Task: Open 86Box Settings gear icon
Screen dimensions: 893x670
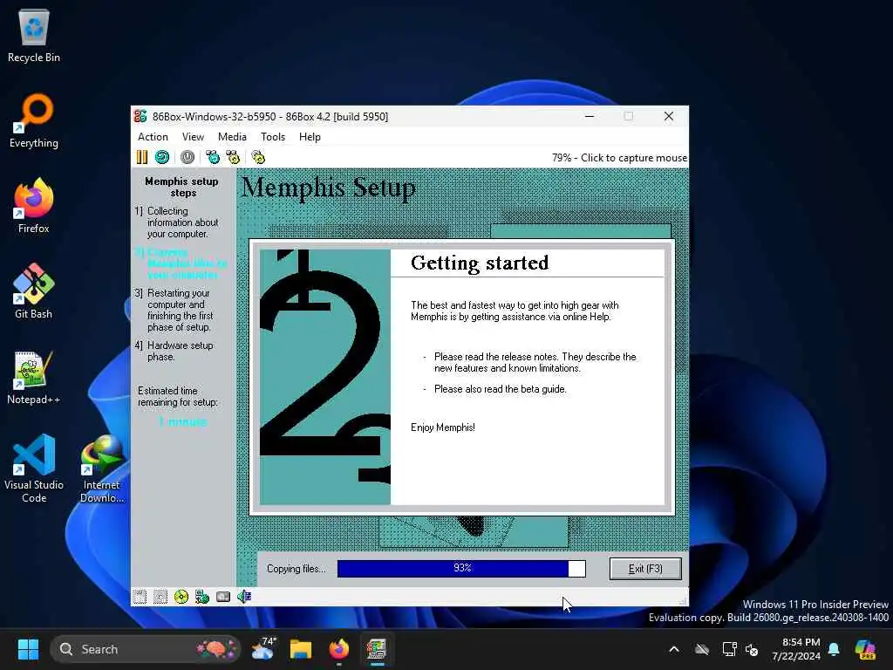Action: 258,157
